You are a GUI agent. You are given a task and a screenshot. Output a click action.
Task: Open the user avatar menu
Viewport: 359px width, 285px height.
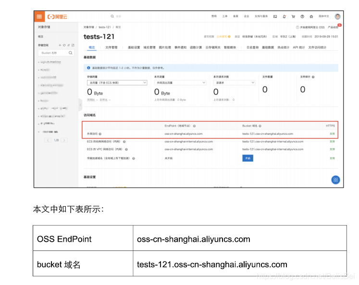tap(337, 16)
